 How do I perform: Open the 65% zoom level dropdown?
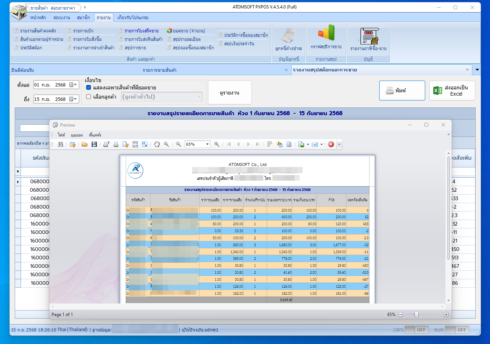(207, 144)
